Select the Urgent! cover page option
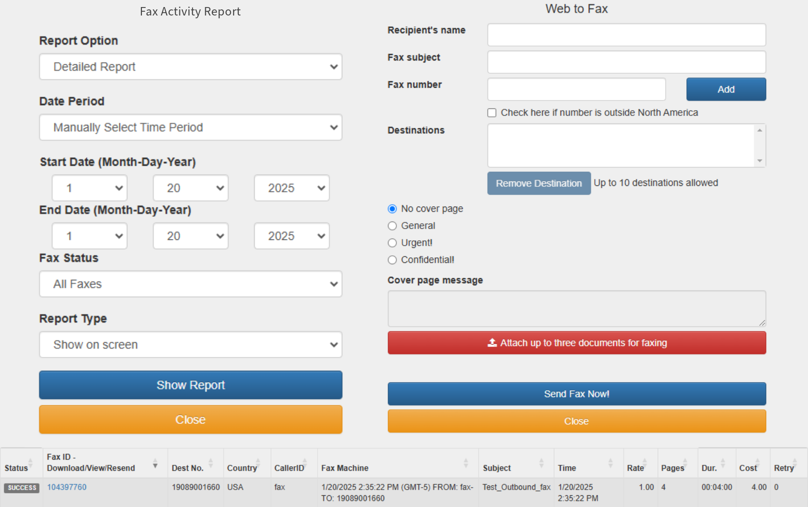Viewport: 808px width, 507px height. click(x=392, y=243)
